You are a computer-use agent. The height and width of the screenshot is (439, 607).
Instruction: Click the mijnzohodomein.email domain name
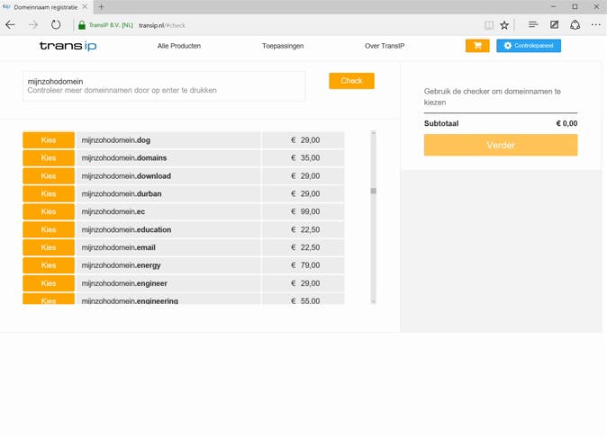119,247
